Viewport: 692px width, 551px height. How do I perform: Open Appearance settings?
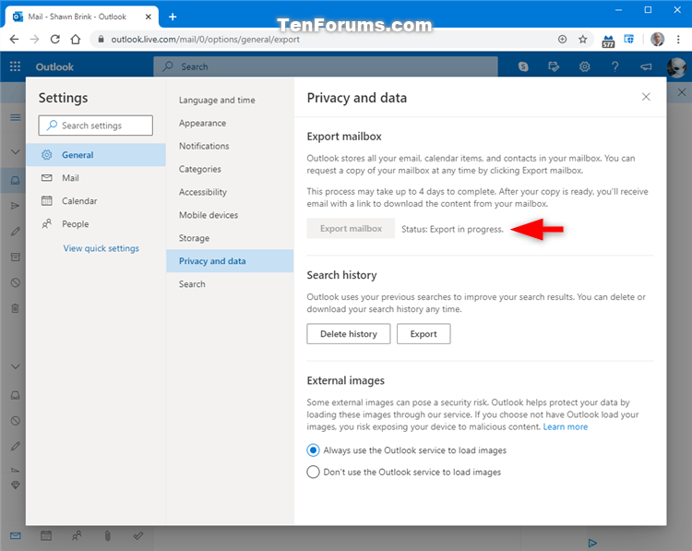[x=230, y=123]
